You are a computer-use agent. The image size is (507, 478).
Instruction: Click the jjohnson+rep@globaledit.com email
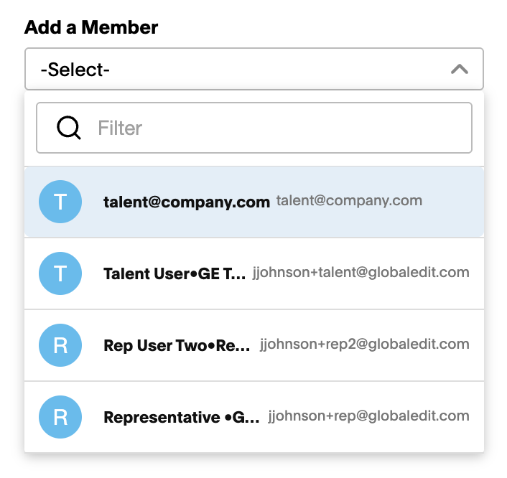(x=368, y=416)
